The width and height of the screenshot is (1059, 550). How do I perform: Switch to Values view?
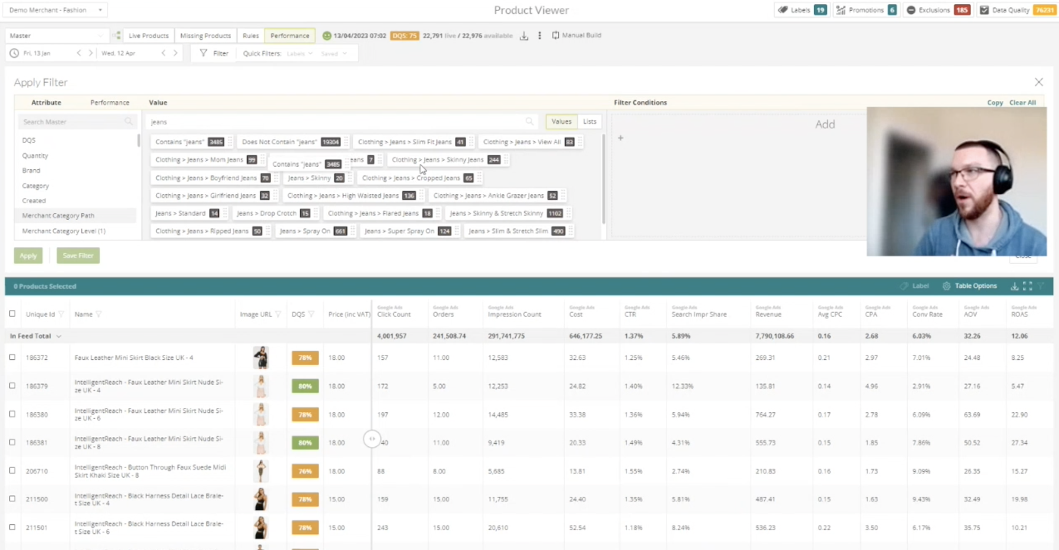pos(561,122)
